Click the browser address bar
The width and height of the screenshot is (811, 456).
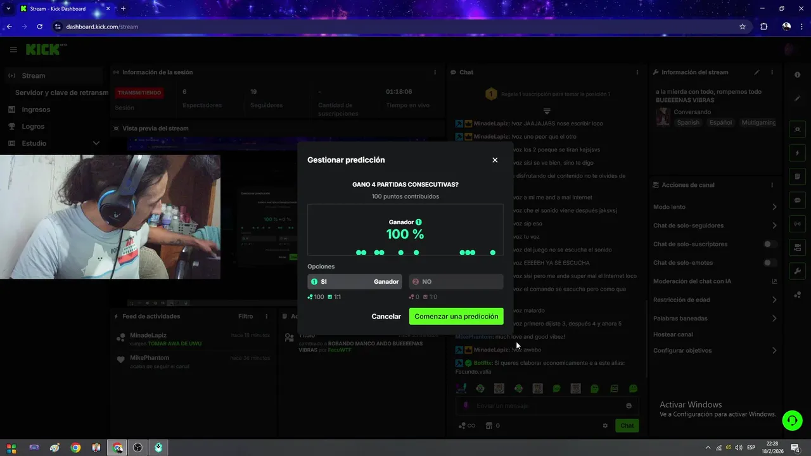click(x=399, y=27)
